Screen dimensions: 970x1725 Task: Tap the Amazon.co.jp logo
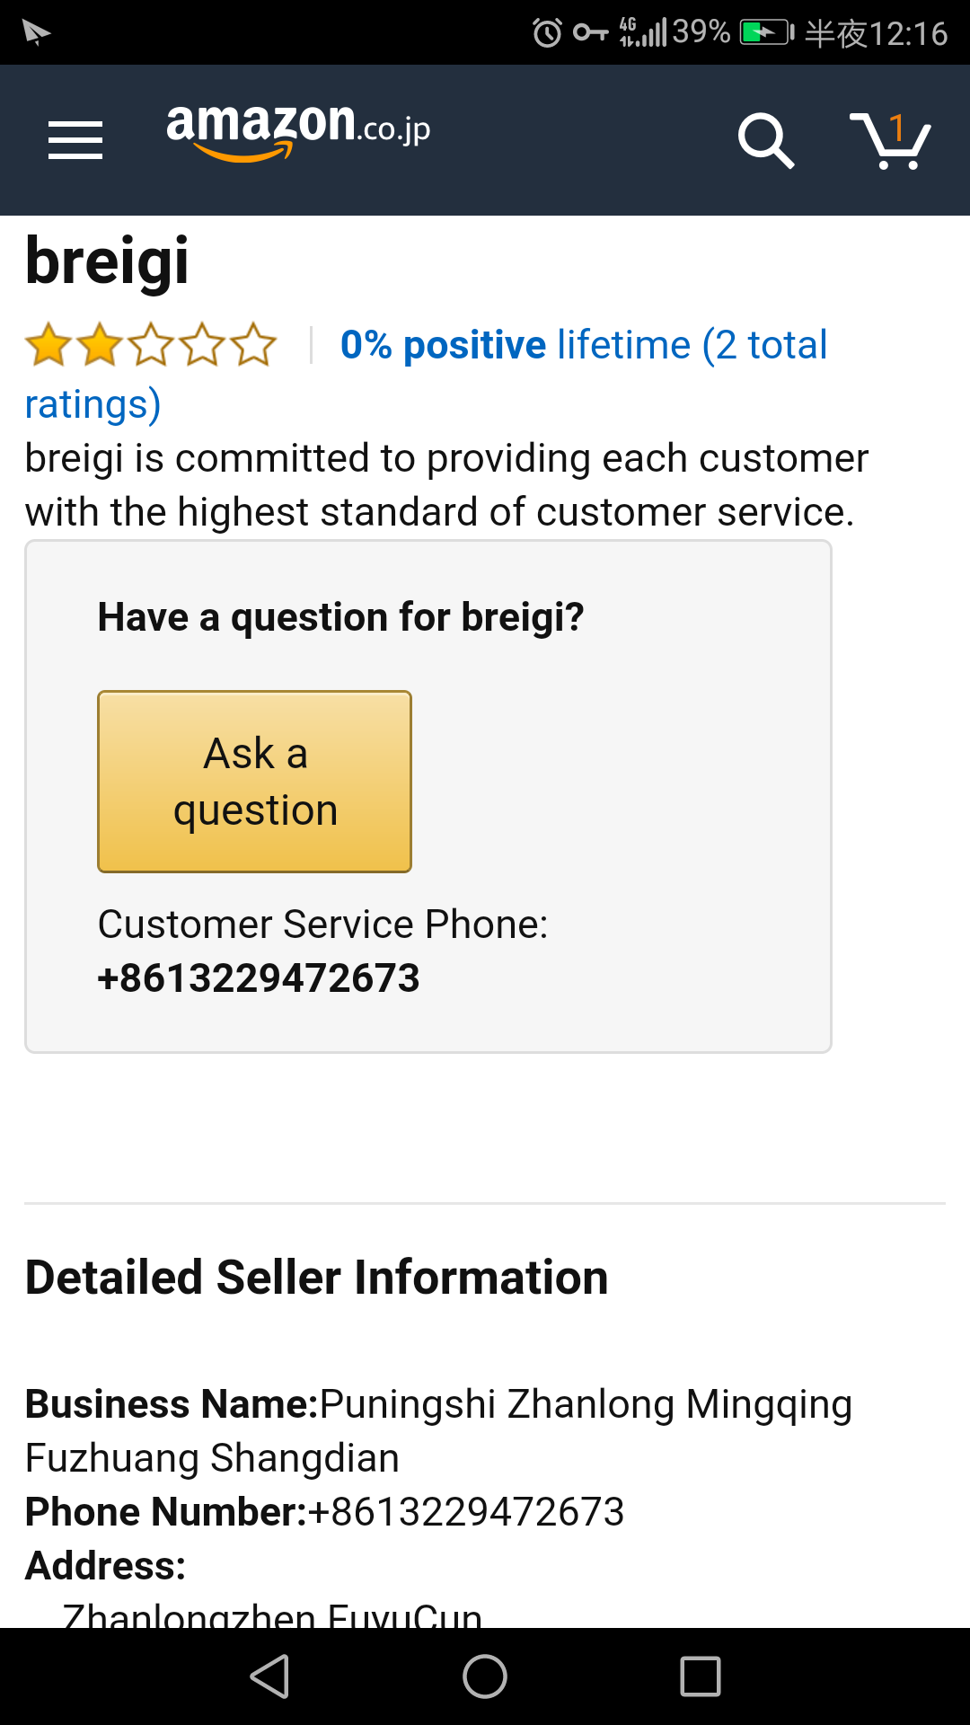tap(297, 130)
